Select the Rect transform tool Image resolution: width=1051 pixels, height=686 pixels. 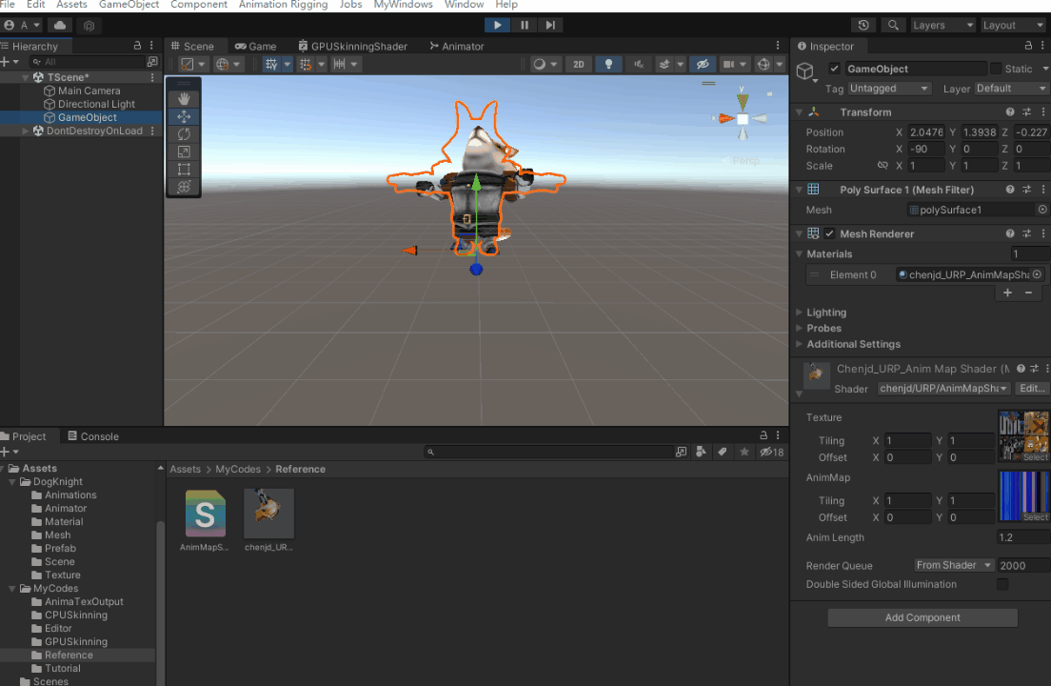pos(183,170)
